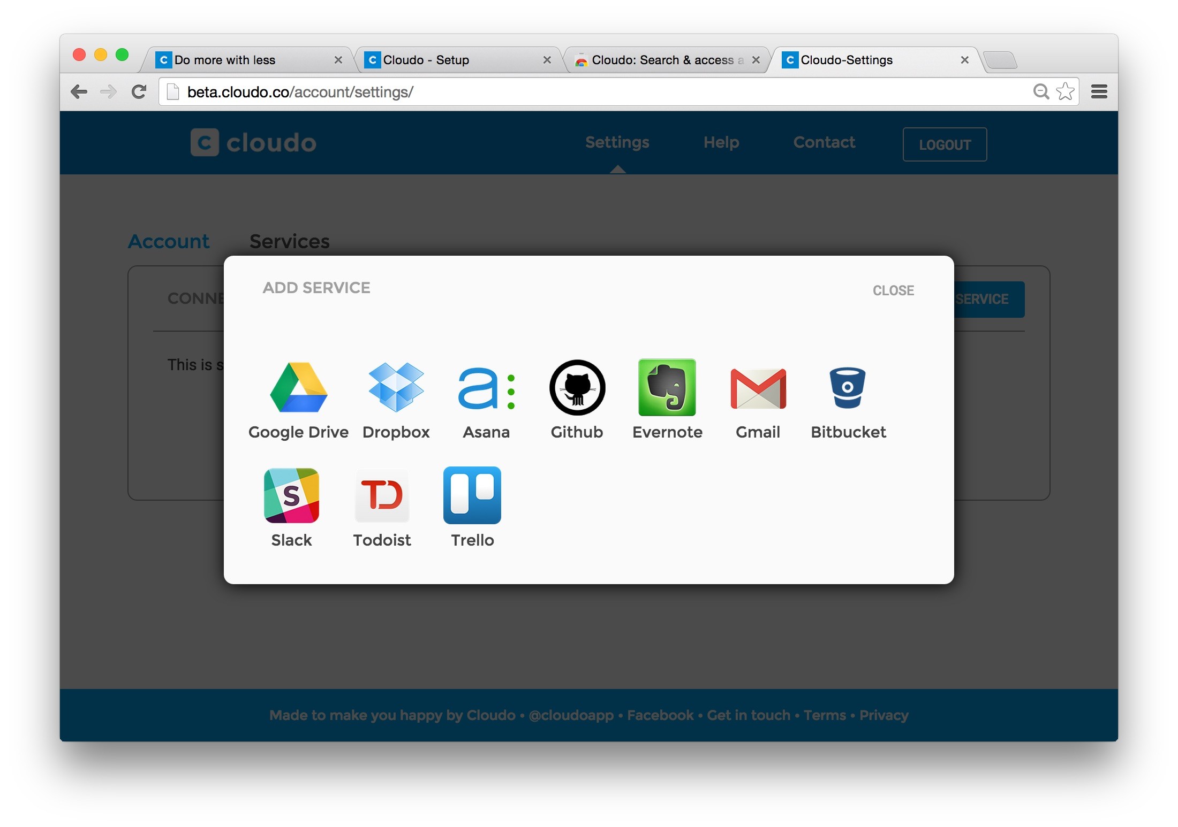The width and height of the screenshot is (1178, 827).
Task: Select the Todoist service icon
Action: pos(382,495)
